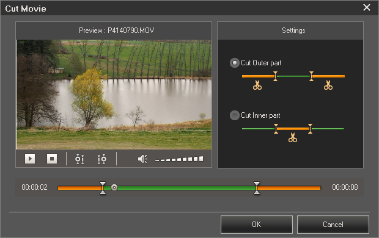Click the right scissors icon under Cut Outer
The image size is (379, 238).
[x=328, y=85]
